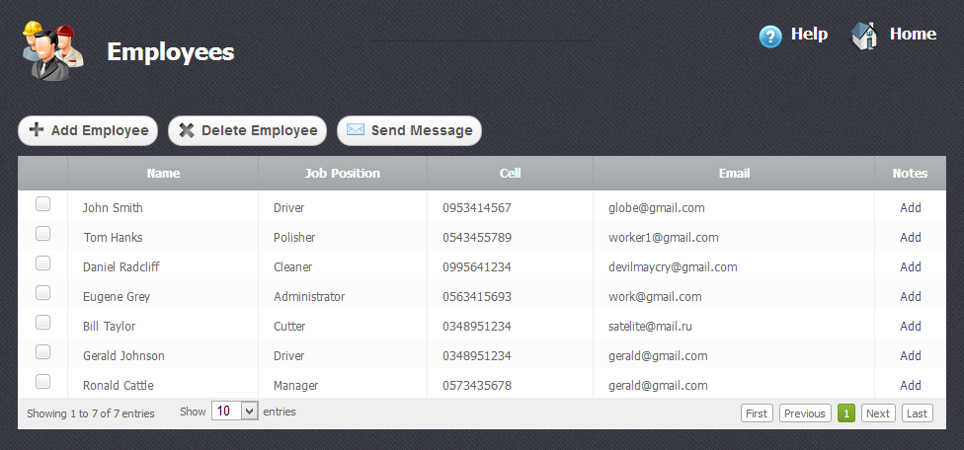This screenshot has height=450, width=964.
Task: Add a note for Tom Hanks
Action: pos(910,238)
